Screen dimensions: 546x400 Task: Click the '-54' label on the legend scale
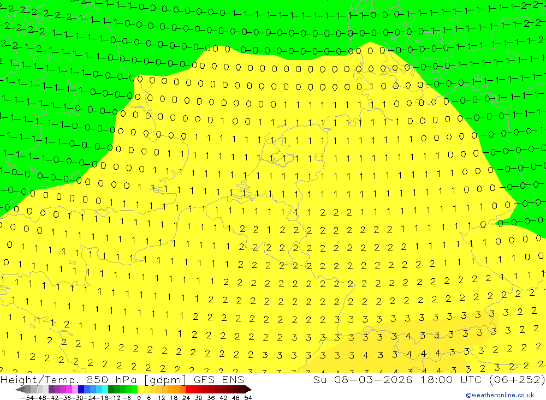pos(27,398)
